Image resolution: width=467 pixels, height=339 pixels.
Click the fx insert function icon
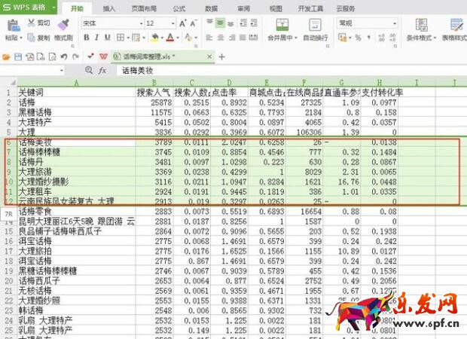click(x=102, y=70)
